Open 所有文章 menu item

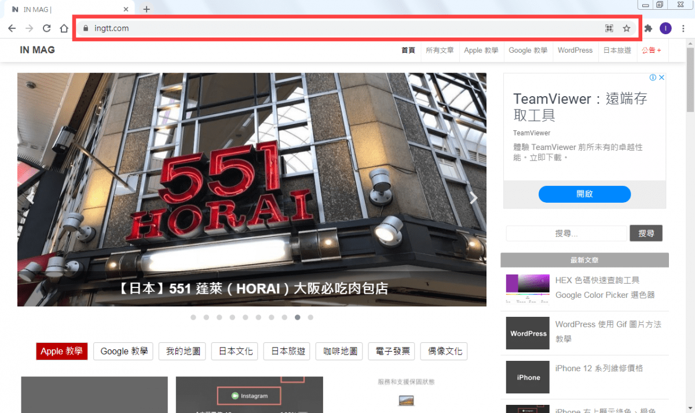(440, 50)
